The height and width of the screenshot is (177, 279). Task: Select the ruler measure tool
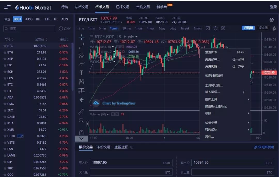pyautogui.click(x=81, y=111)
